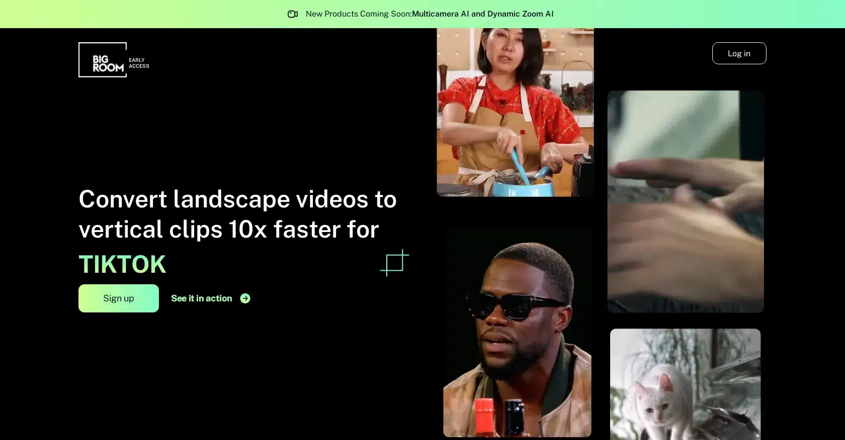Click the vertical clips 10x faster line
Image resolution: width=845 pixels, height=440 pixels.
point(228,230)
